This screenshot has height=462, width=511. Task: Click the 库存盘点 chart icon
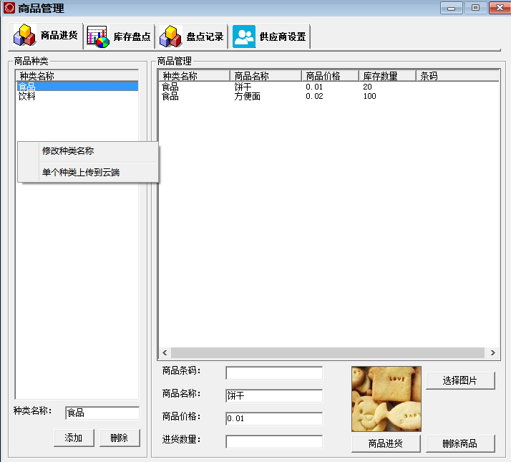[x=97, y=37]
